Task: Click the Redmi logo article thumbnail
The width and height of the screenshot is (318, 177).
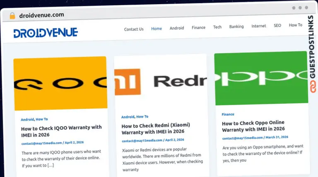Action: pos(161,81)
